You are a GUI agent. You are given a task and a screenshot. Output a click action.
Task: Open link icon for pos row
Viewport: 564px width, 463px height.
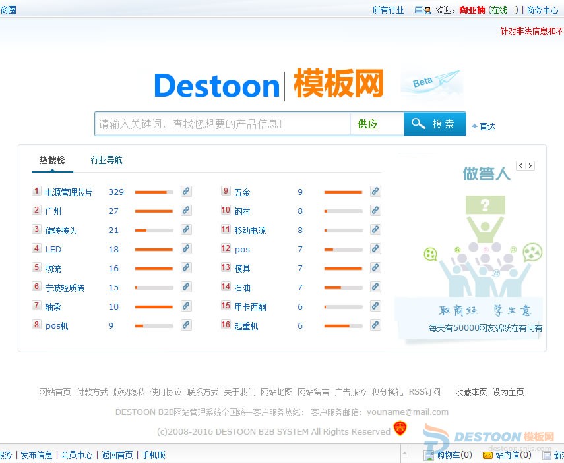click(375, 248)
